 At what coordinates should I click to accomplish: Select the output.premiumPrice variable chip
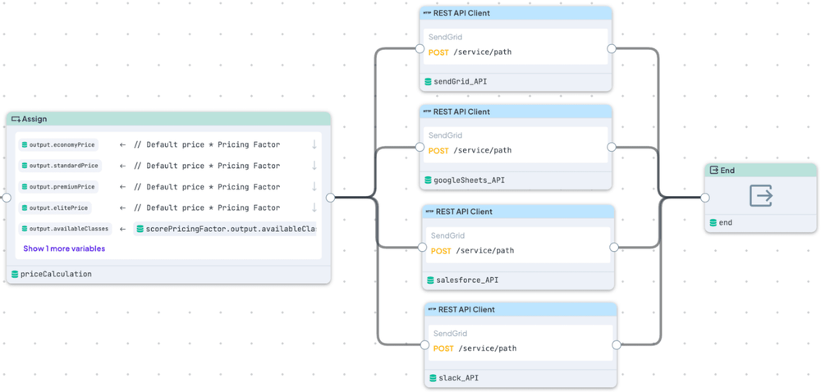click(58, 187)
